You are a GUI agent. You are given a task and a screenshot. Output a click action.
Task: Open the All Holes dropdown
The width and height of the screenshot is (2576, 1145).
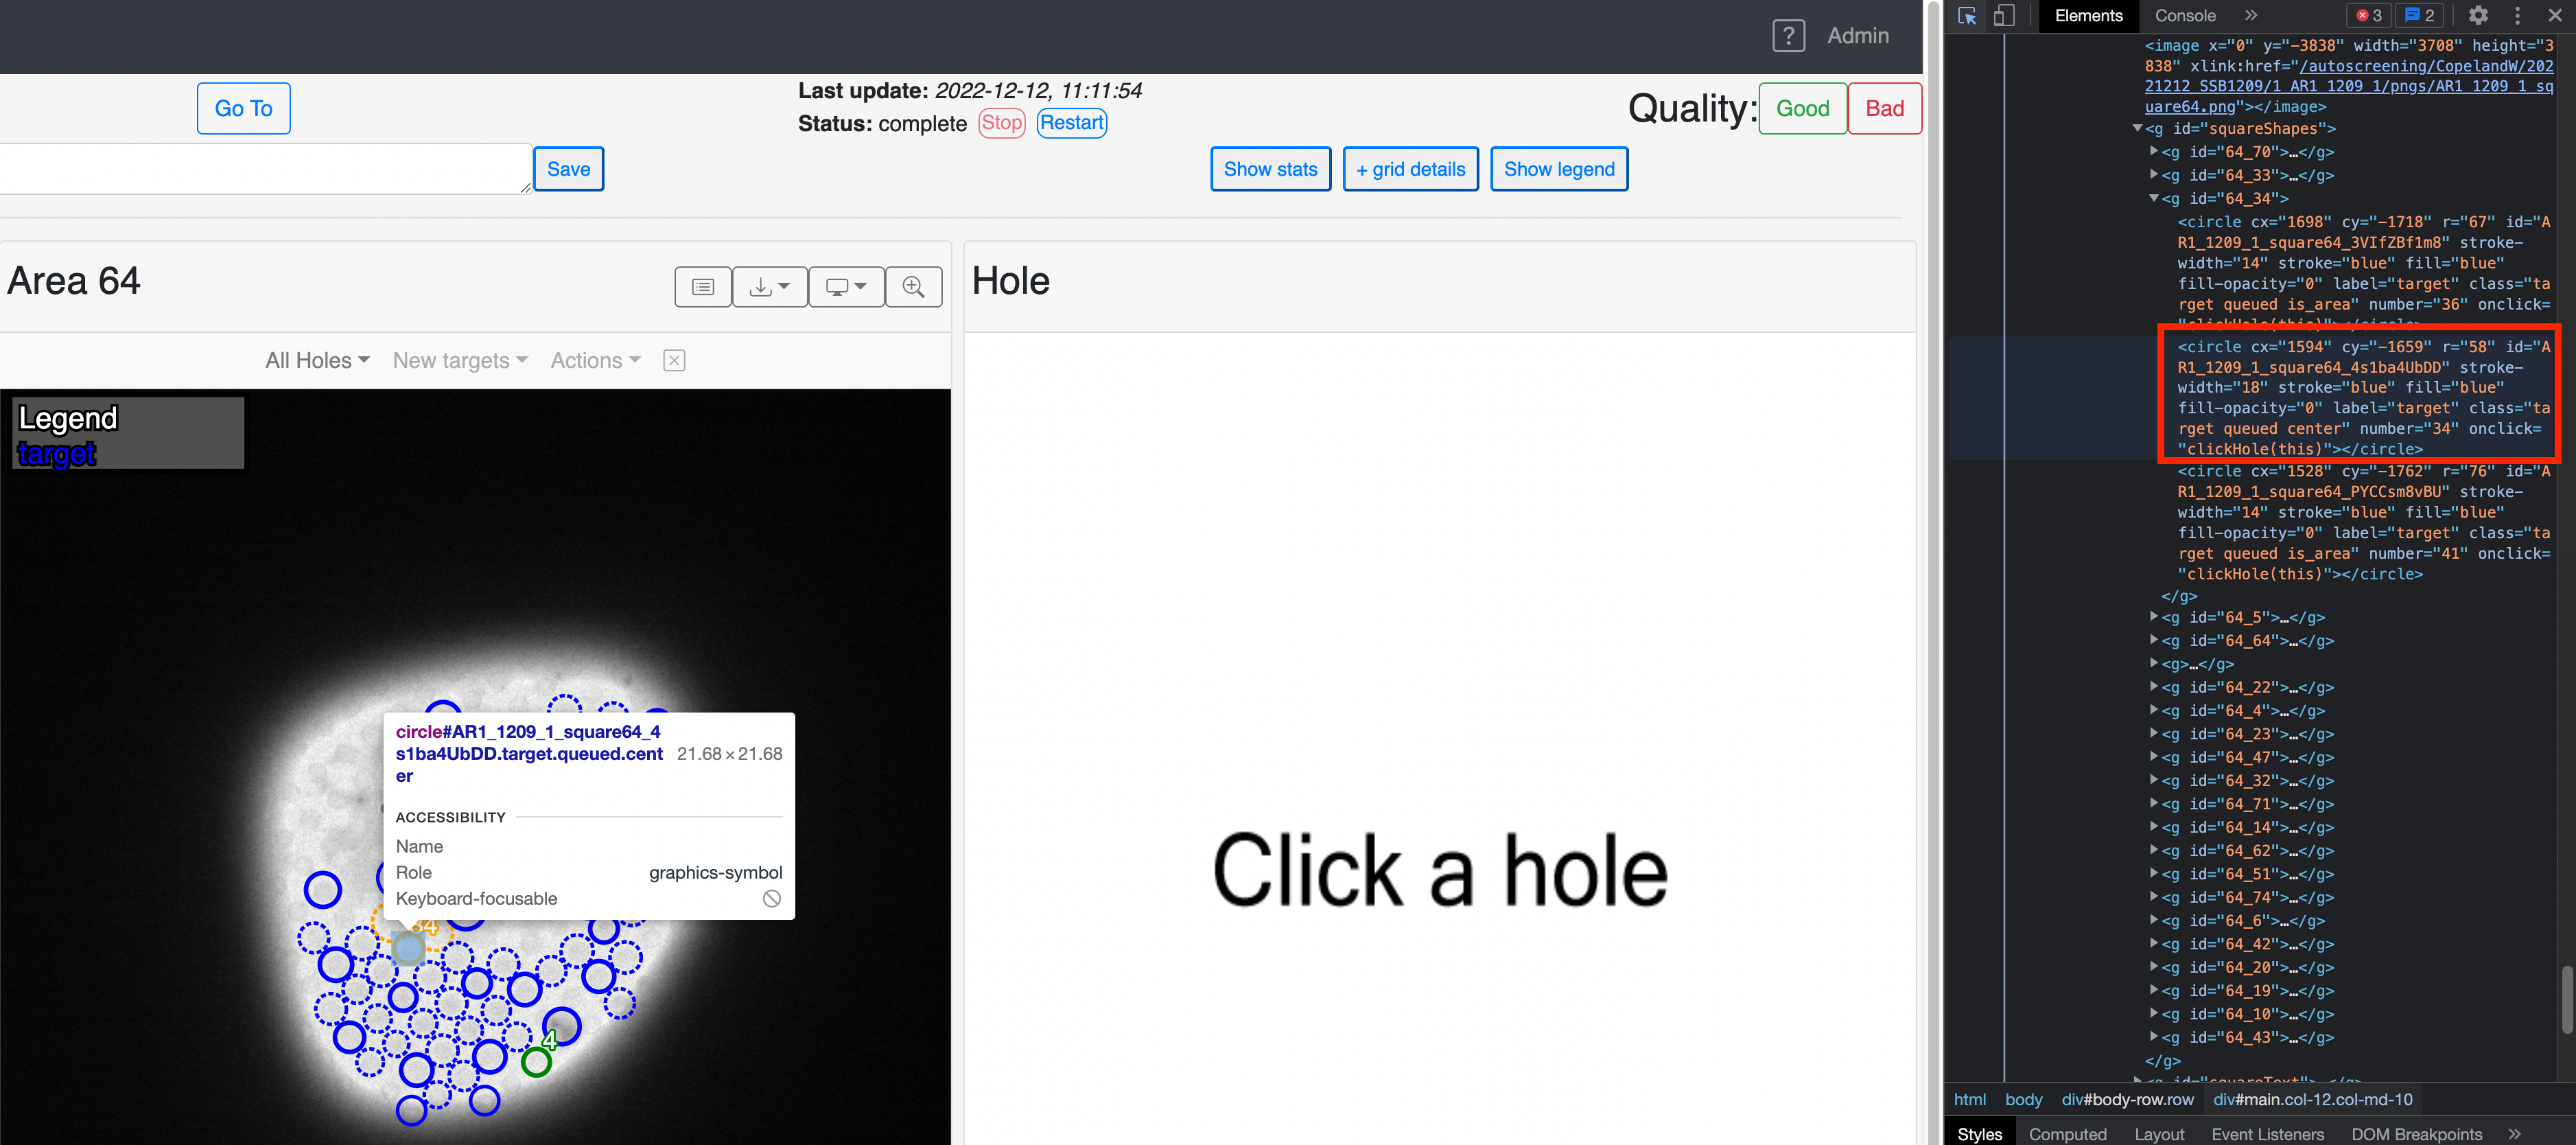pyautogui.click(x=317, y=360)
